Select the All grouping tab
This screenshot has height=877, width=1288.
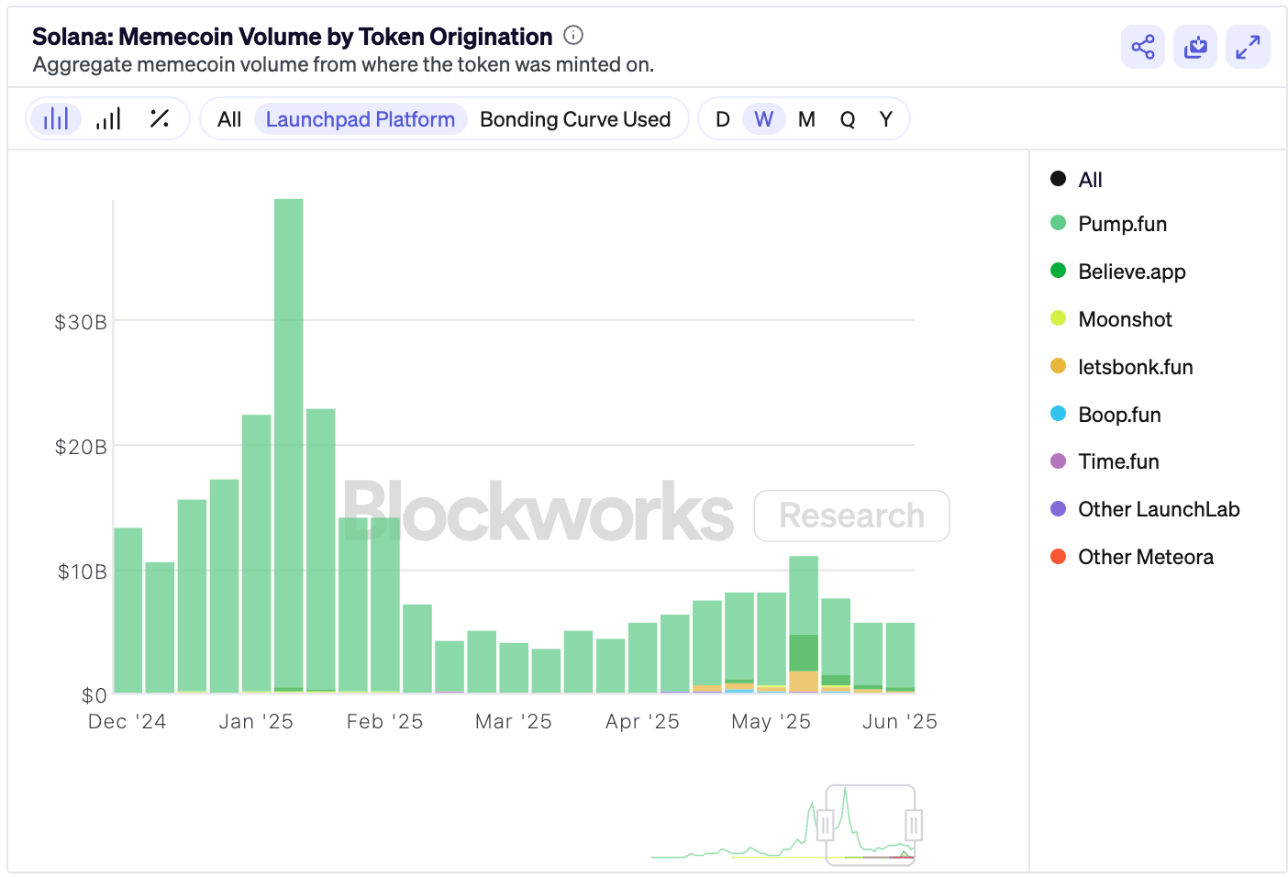229,119
